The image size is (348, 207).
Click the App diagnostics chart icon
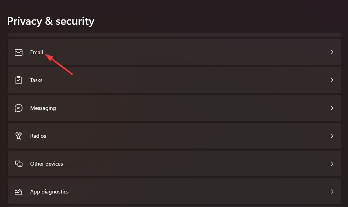pyautogui.click(x=19, y=192)
